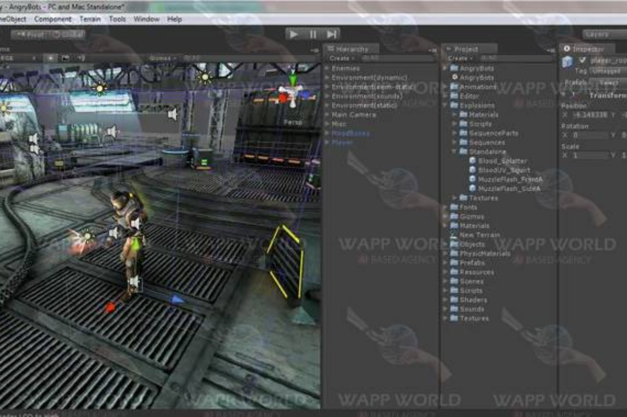Toggle scene lighting button in Scene toolbar
The image size is (627, 417).
tap(51, 58)
